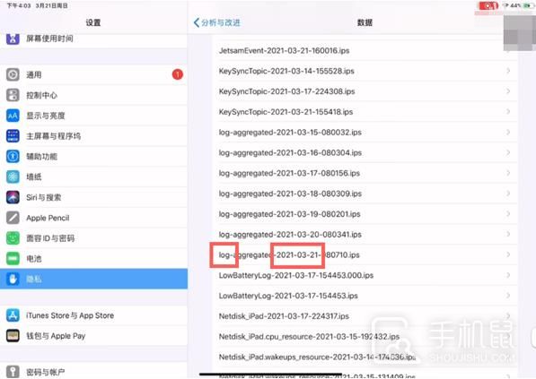
Task: Go back to 分析与改进
Action: 216,23
